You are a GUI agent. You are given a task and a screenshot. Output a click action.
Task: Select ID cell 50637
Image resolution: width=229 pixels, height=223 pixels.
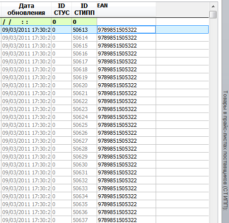pos(84,220)
